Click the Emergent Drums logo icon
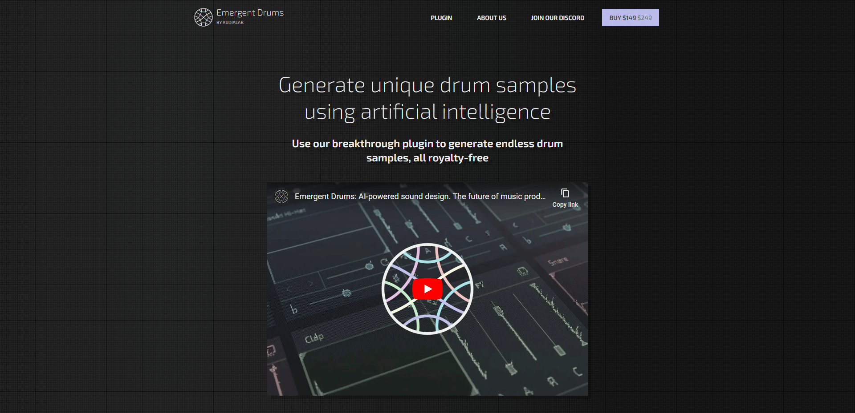The width and height of the screenshot is (855, 413). coord(204,17)
